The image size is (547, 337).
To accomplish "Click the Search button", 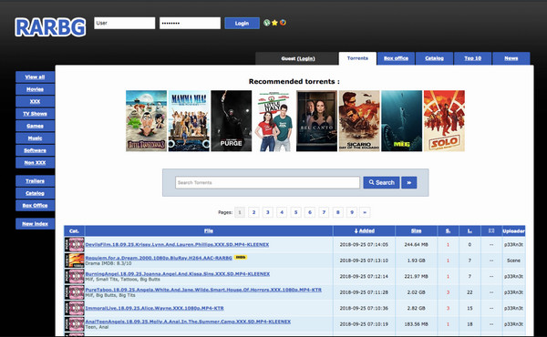I will point(381,182).
